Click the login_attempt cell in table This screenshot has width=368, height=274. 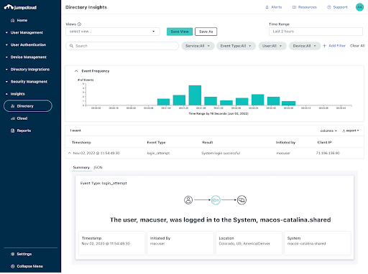tap(158, 153)
